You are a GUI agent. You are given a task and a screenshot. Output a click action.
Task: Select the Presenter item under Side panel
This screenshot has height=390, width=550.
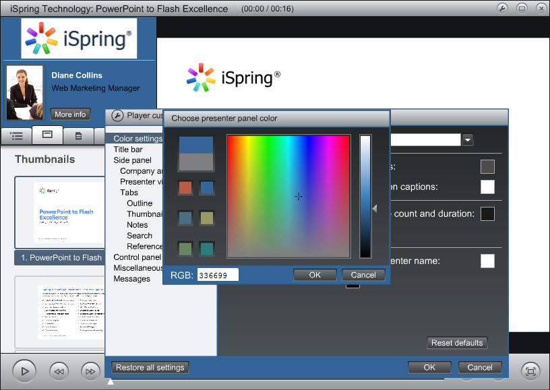[141, 181]
